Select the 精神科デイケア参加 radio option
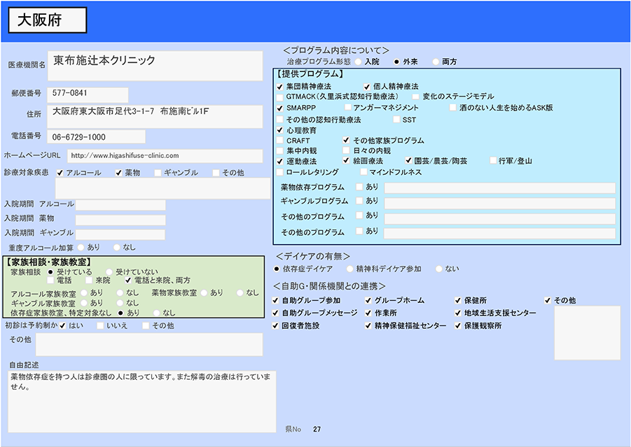Viewport: 631px width, 447px height. coord(349,269)
